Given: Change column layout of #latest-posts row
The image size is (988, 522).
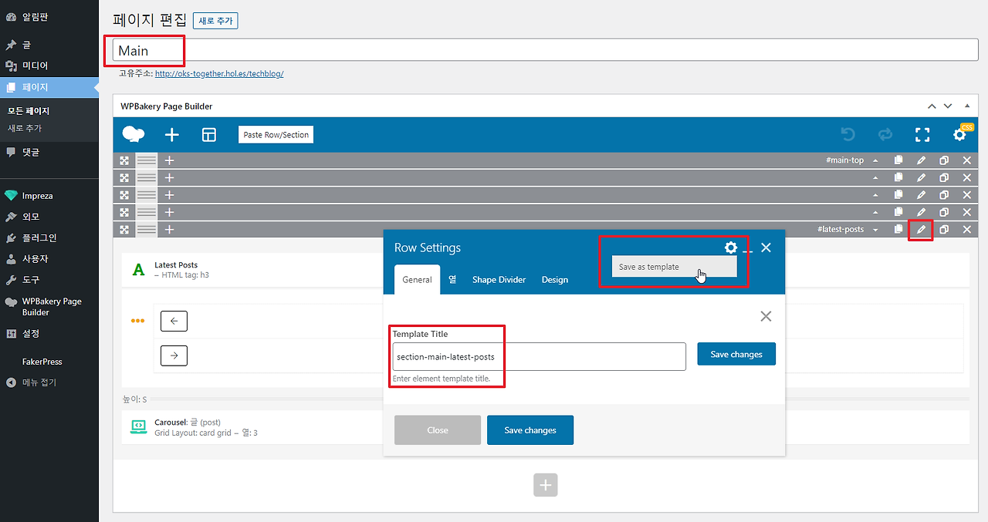Looking at the screenshot, I should pos(147,229).
